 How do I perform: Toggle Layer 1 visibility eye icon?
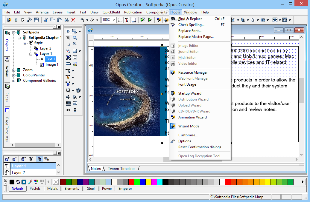pyautogui.click(x=7, y=166)
